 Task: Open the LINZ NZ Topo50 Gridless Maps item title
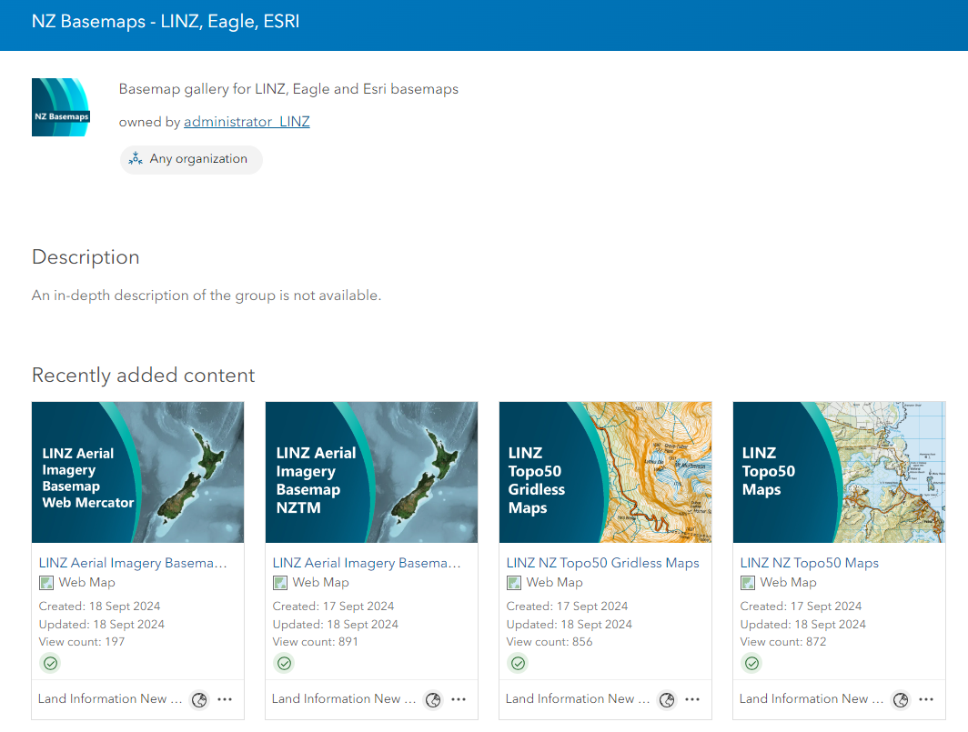click(x=603, y=563)
